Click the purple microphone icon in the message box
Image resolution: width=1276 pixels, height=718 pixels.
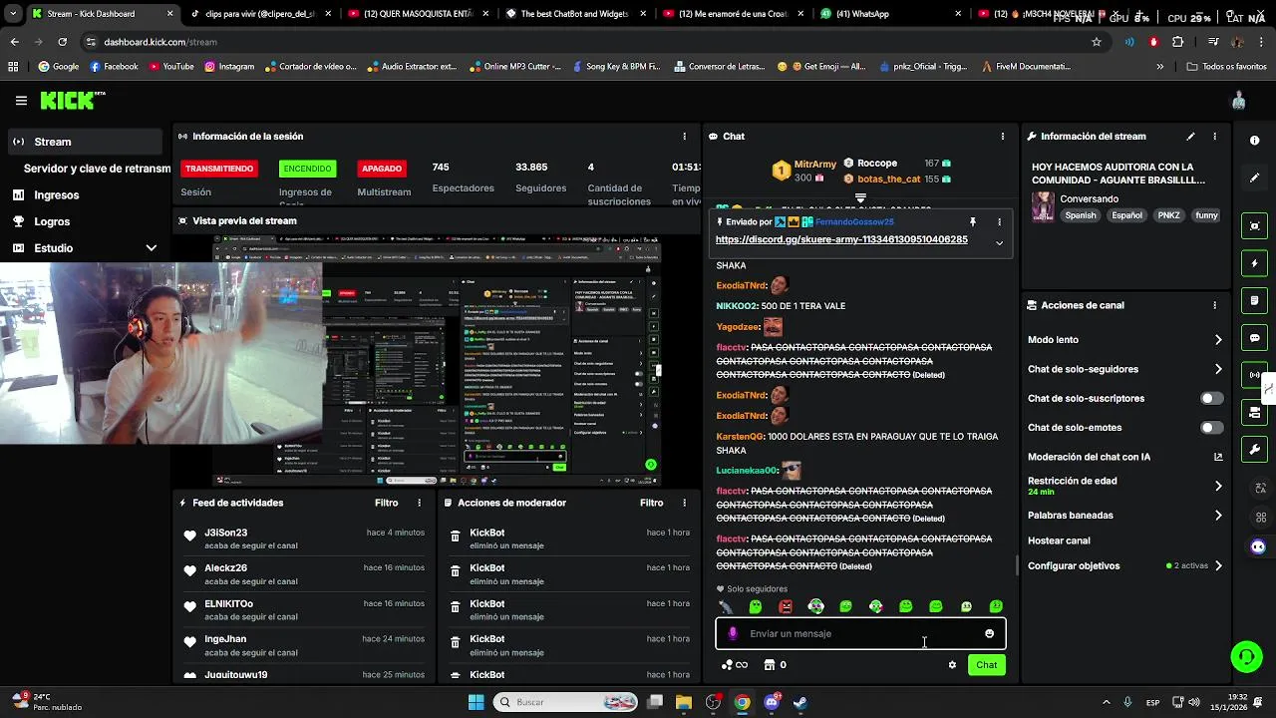click(x=733, y=634)
